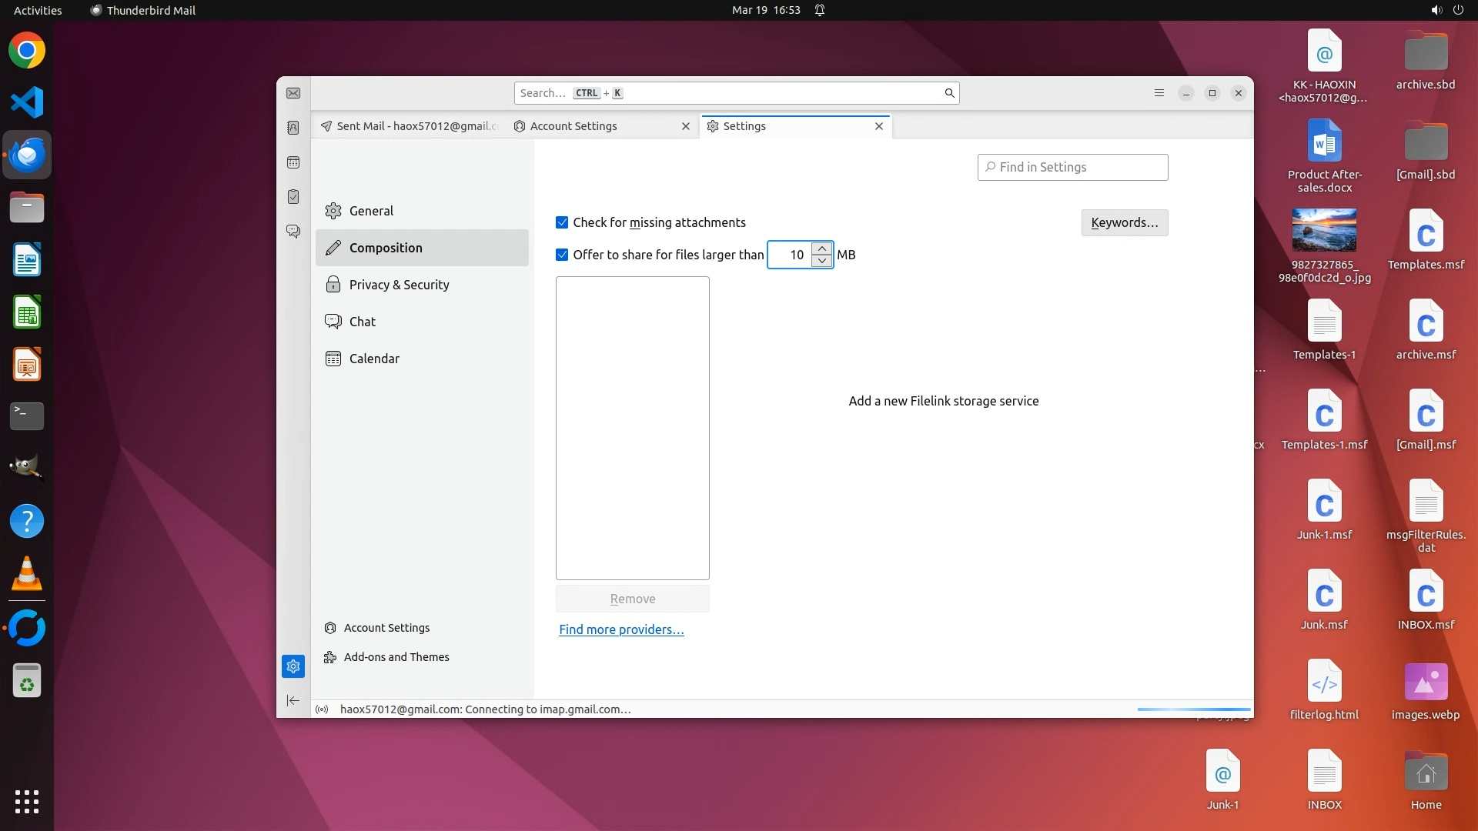Open the Chat space icon
Image resolution: width=1478 pixels, height=831 pixels.
[293, 231]
